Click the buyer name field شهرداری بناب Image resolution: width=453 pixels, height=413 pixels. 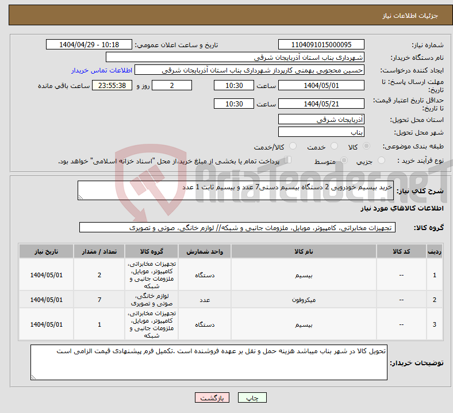tap(235, 57)
